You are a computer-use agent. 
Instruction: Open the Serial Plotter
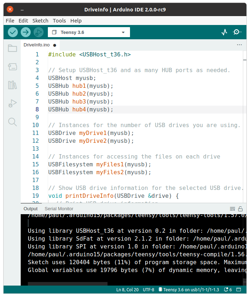(x=224, y=32)
